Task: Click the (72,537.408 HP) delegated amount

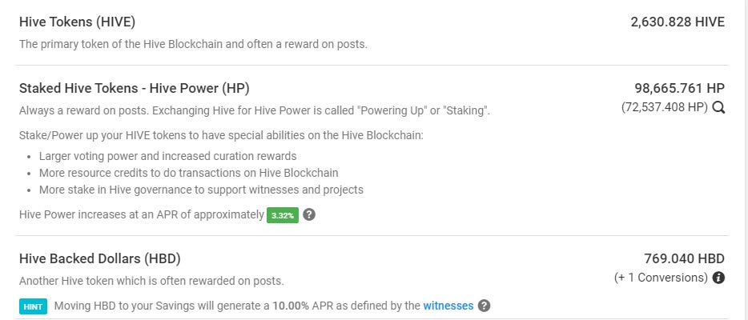Action: [x=665, y=108]
